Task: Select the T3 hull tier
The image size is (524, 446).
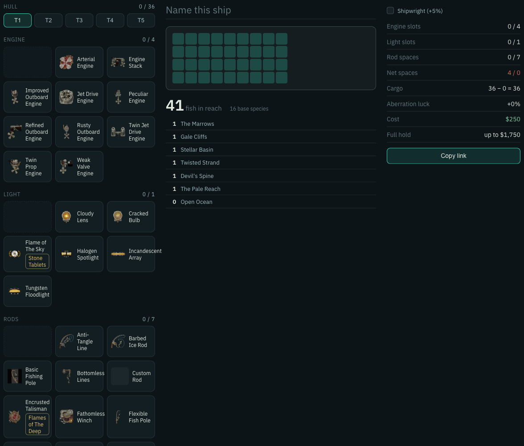Action: click(79, 21)
